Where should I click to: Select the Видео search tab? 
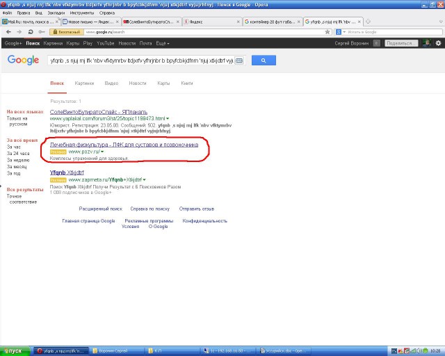(x=111, y=83)
